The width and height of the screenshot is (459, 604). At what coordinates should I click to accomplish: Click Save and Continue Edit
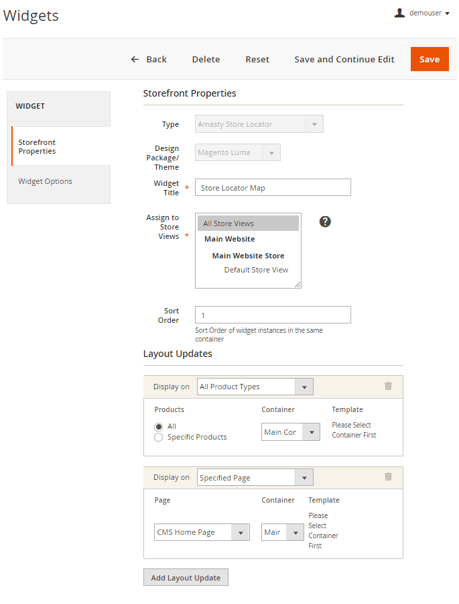pos(344,59)
